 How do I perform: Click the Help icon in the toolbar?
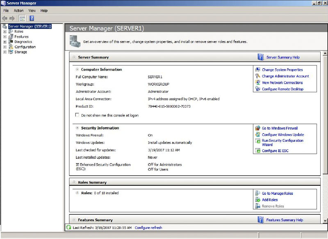point(32,18)
